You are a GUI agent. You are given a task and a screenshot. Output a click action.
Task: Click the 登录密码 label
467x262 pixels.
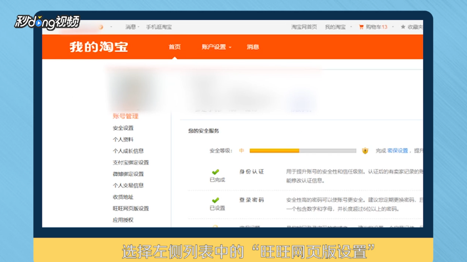click(x=252, y=200)
